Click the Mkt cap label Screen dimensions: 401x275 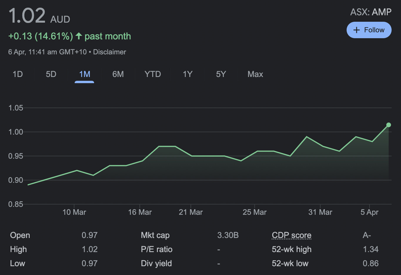coord(155,235)
